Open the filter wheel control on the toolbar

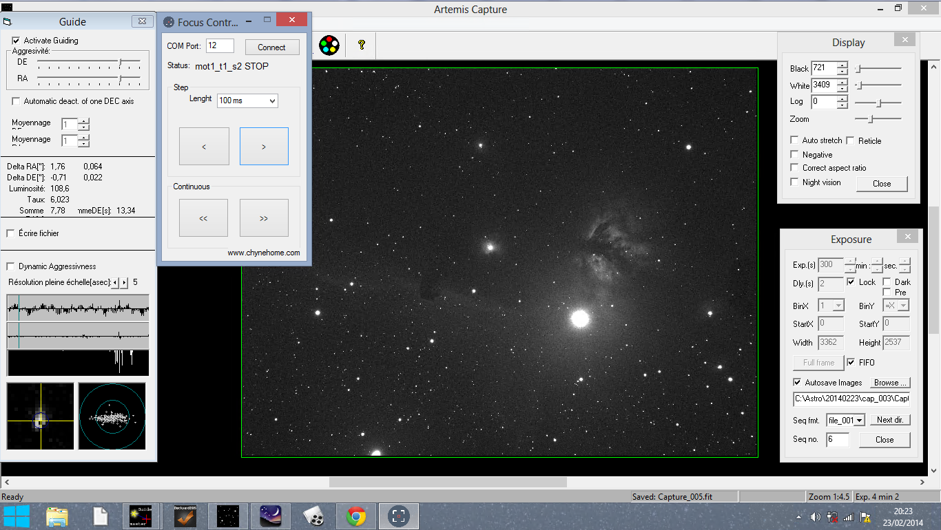(329, 45)
